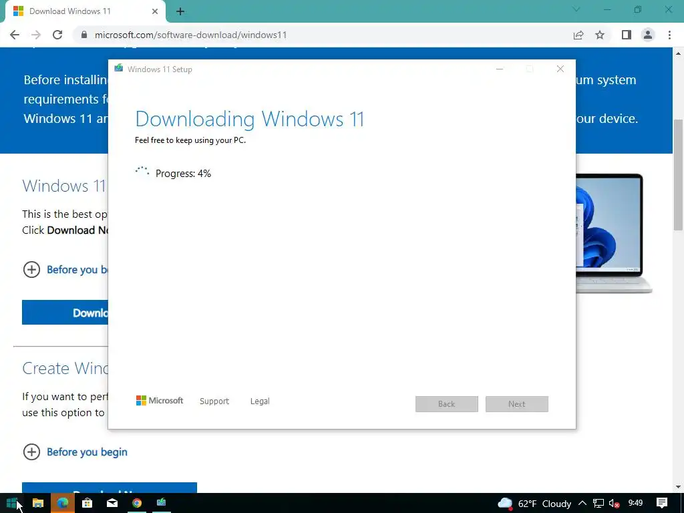Open the Chrome profile menu
The width and height of the screenshot is (684, 513).
pos(648,35)
